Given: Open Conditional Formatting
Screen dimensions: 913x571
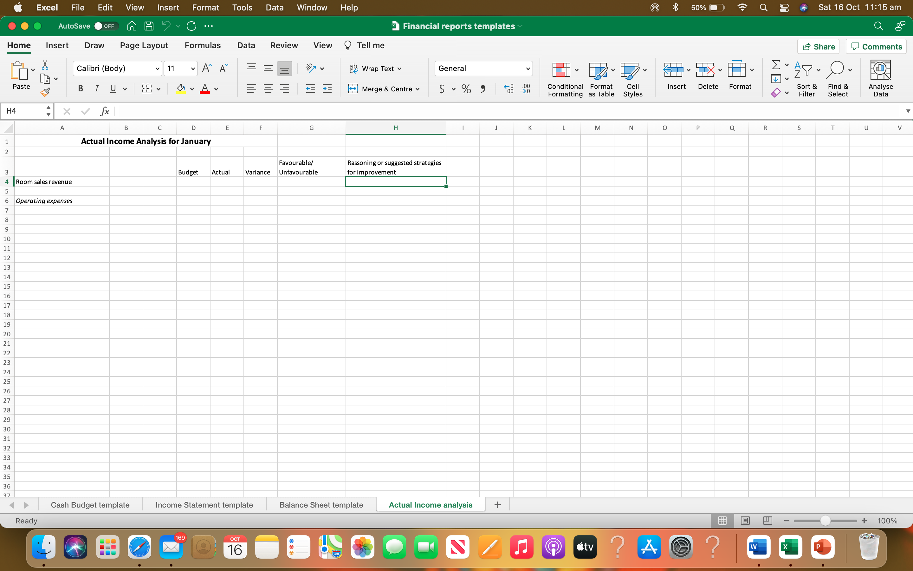Looking at the screenshot, I should coord(565,79).
